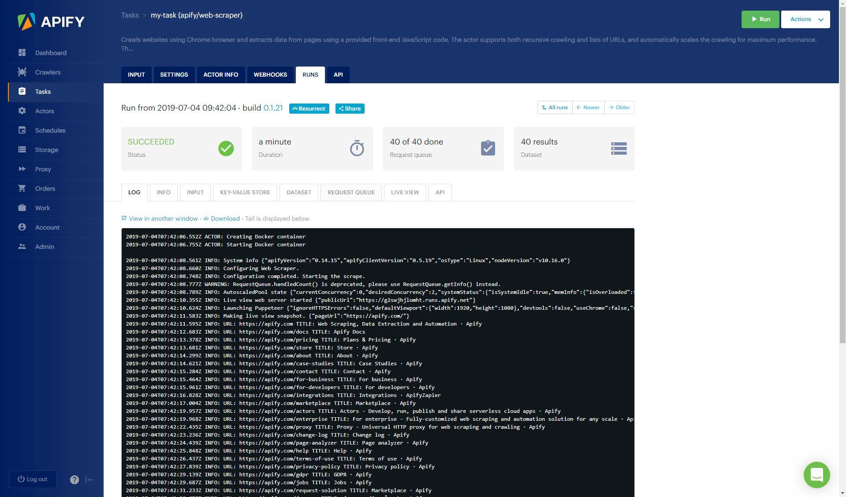Click the external window icon
Viewport: 846px width, 497px height.
click(x=124, y=218)
